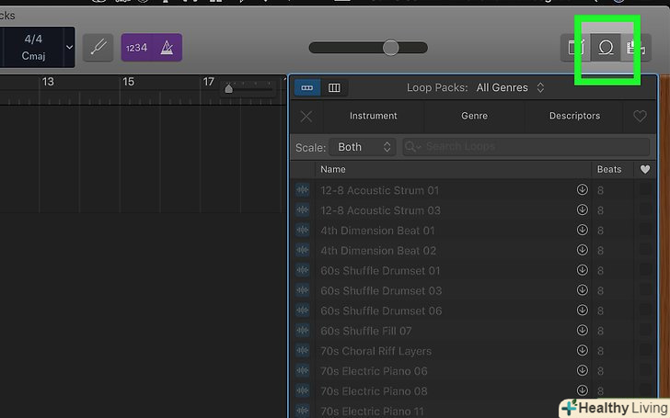Open the display mode chevron beside Cmaj
This screenshot has height=418, width=670.
pyautogui.click(x=69, y=47)
